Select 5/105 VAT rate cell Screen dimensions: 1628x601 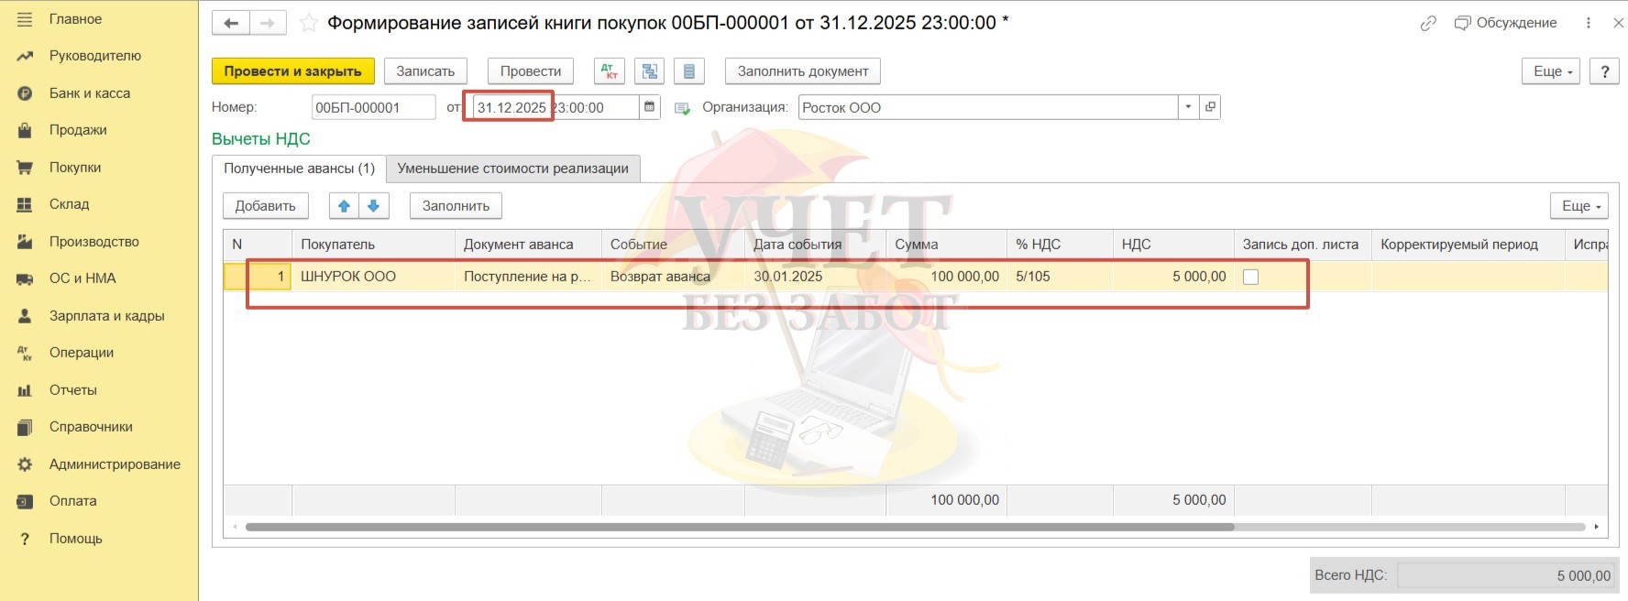1060,277
